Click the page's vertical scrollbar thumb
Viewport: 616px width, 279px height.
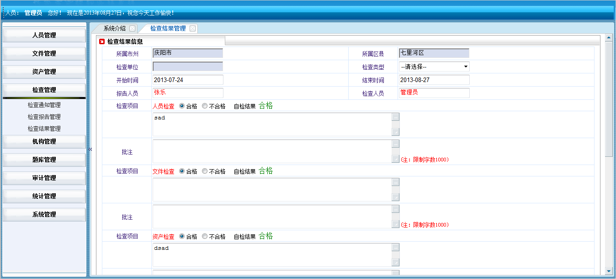click(x=608, y=99)
